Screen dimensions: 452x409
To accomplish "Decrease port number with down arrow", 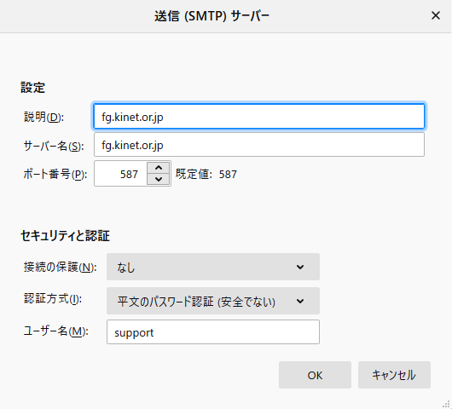I will tap(159, 179).
